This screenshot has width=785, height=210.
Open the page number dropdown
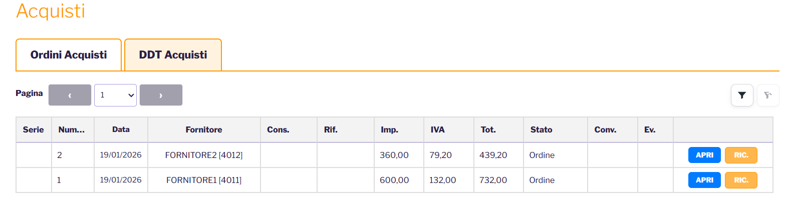115,95
